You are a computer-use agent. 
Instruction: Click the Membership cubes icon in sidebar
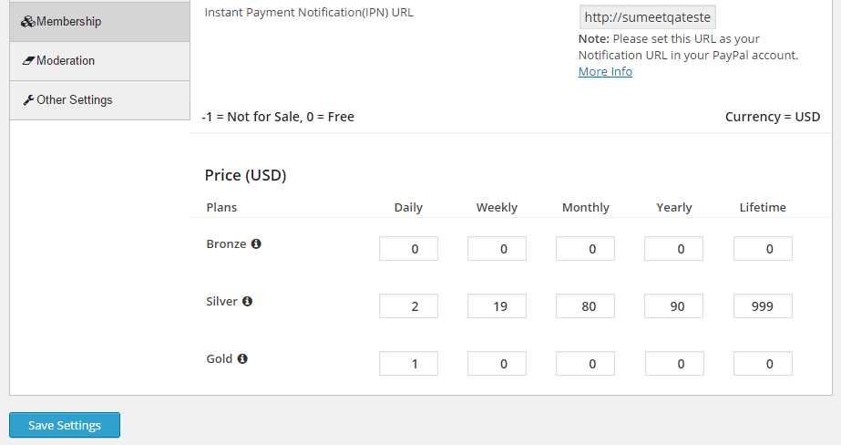[28, 22]
